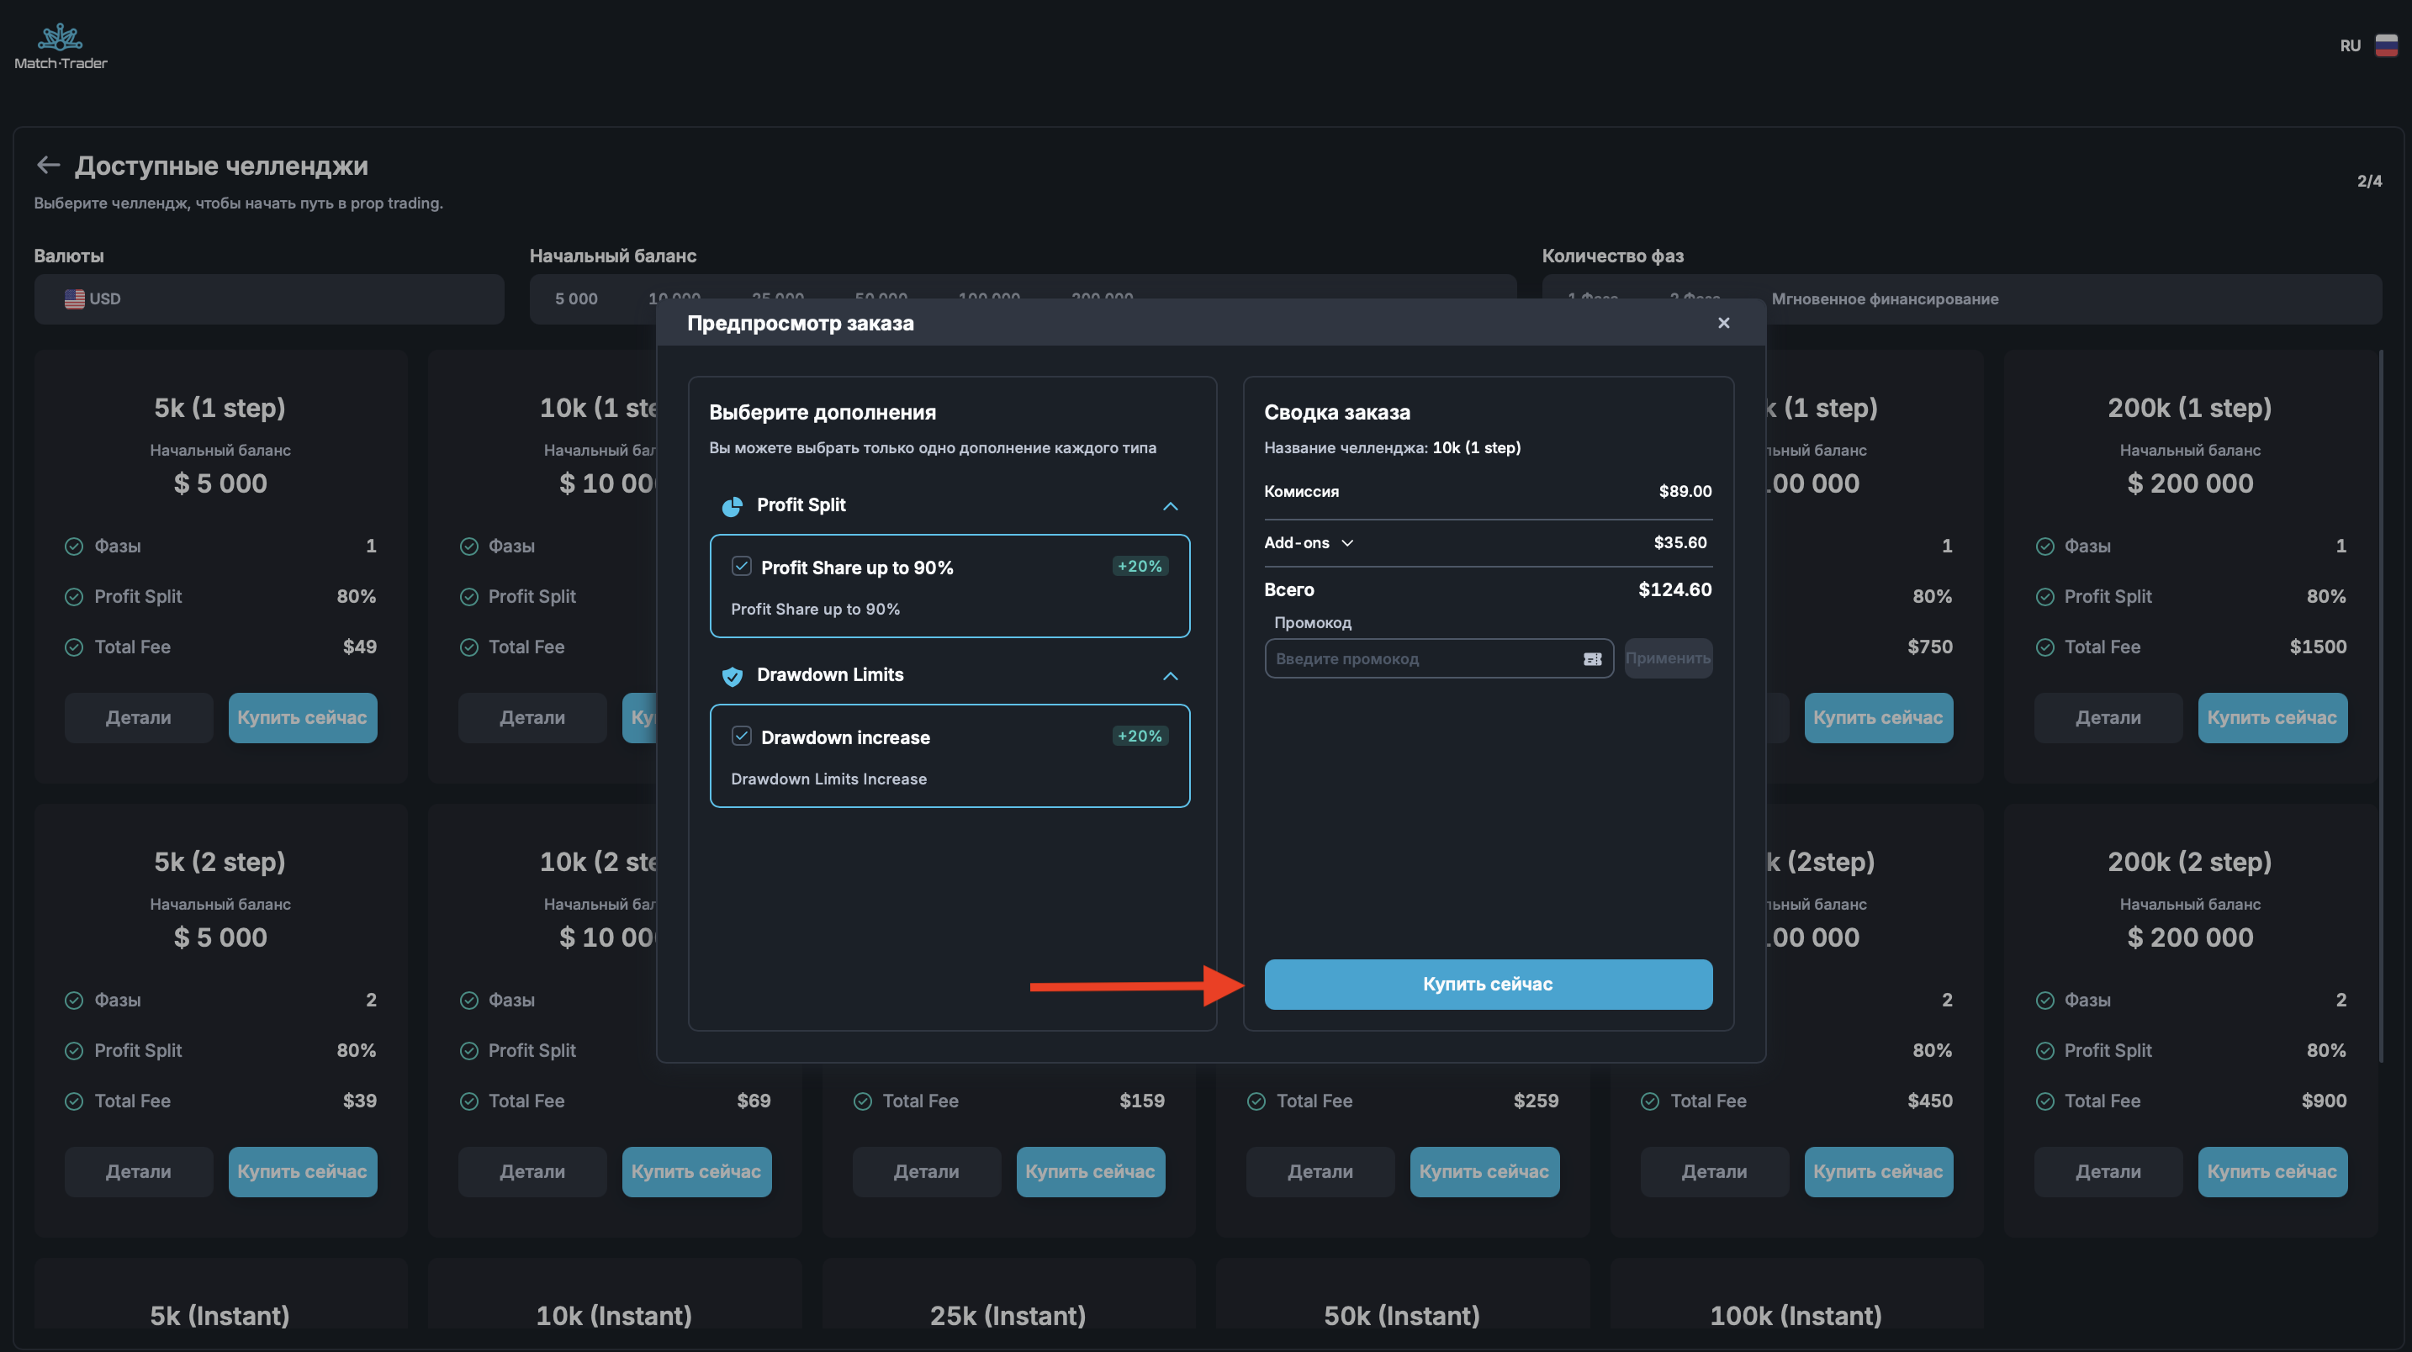Screen dimensions: 2412x1352
Task: Click the USD flag currency icon
Action: click(x=74, y=298)
